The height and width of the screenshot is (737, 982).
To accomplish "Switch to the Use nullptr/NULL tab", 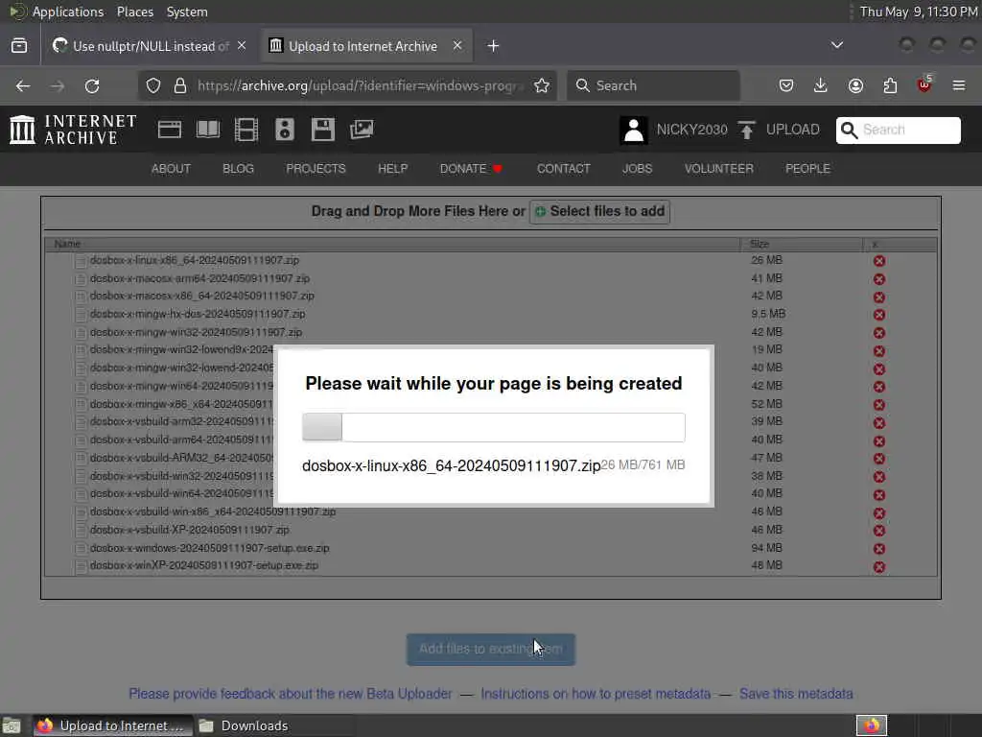I will pos(150,46).
